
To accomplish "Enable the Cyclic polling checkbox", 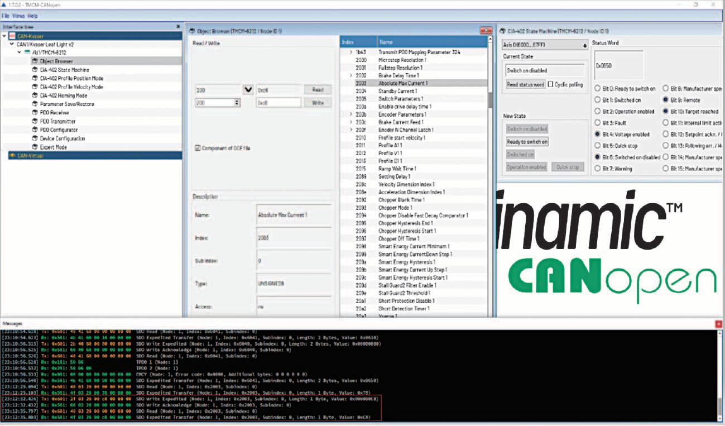I will 551,84.
